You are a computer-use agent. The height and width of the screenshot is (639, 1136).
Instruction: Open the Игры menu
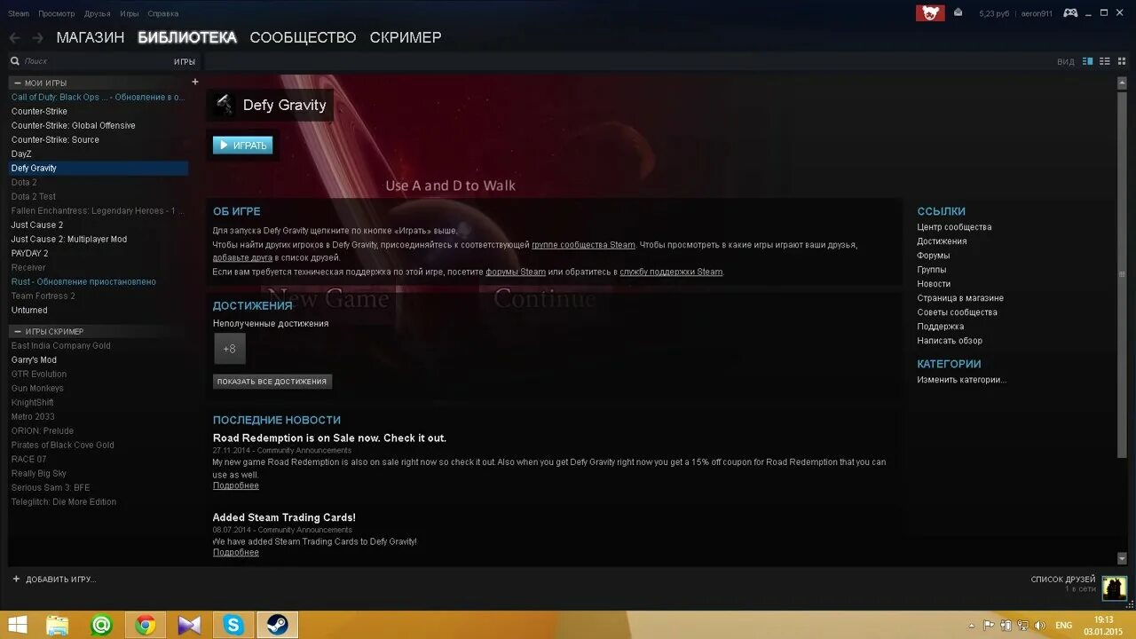pos(130,13)
